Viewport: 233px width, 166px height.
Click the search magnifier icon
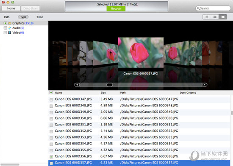click(x=198, y=8)
